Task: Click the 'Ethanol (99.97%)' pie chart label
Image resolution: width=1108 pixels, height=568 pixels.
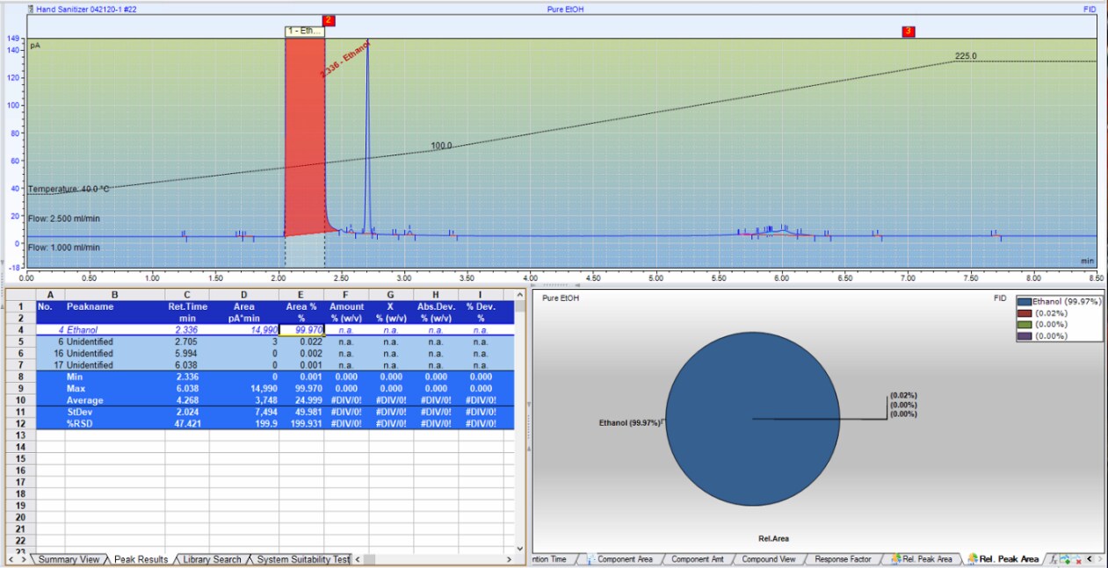Action: click(628, 422)
